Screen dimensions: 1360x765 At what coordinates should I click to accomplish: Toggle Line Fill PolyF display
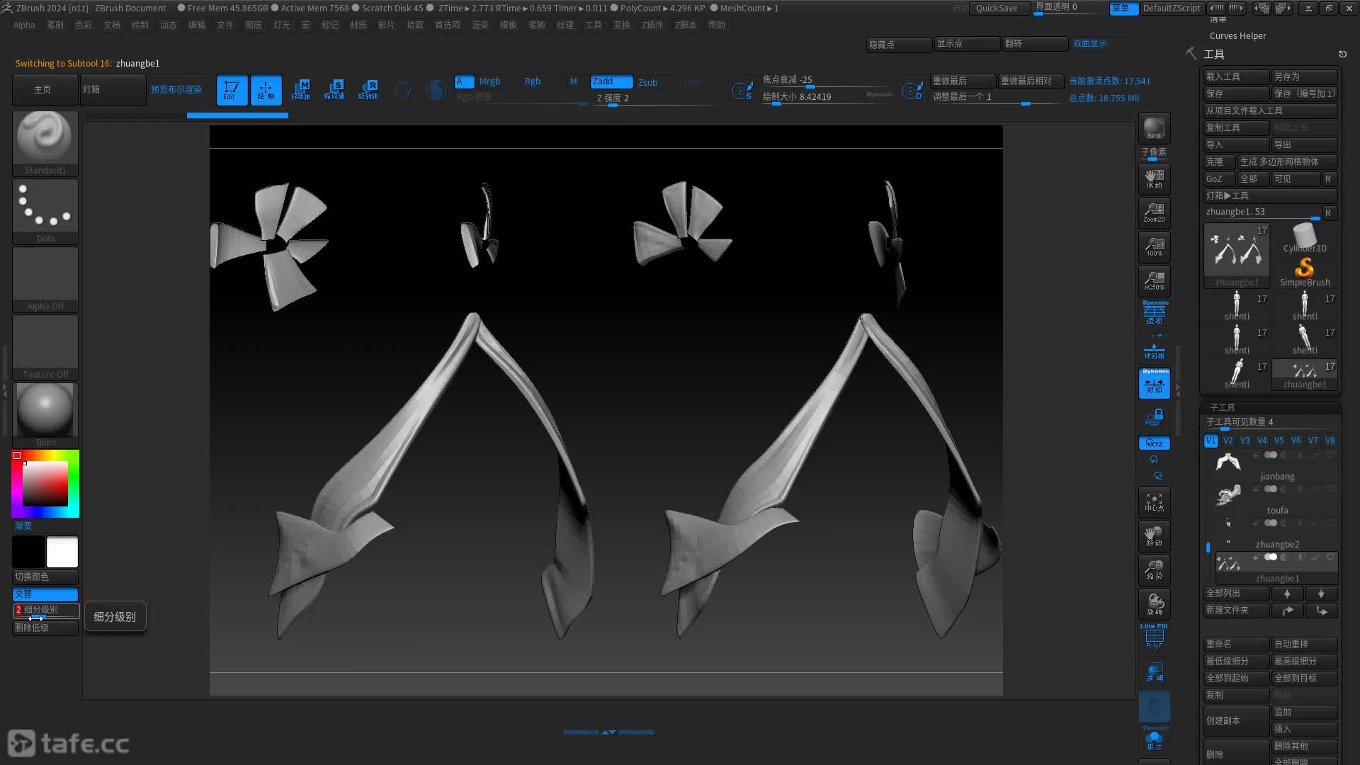1154,636
